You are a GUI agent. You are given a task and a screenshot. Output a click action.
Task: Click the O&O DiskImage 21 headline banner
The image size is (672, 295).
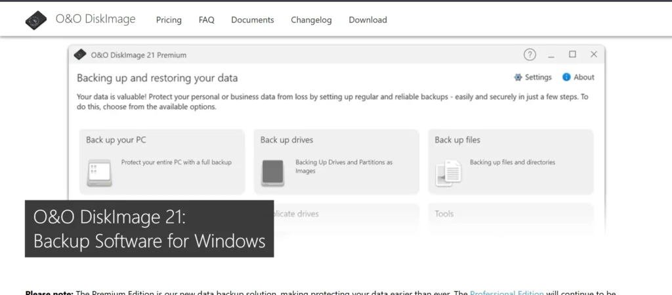(x=149, y=229)
